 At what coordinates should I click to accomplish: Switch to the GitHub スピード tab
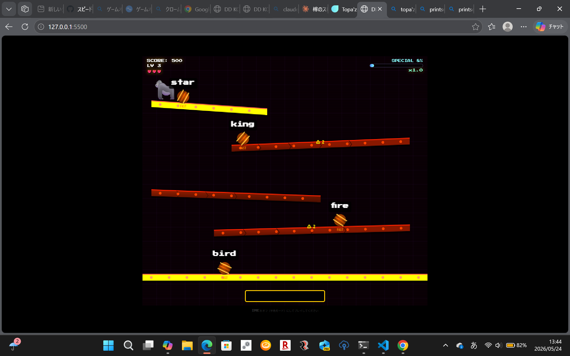point(79,9)
